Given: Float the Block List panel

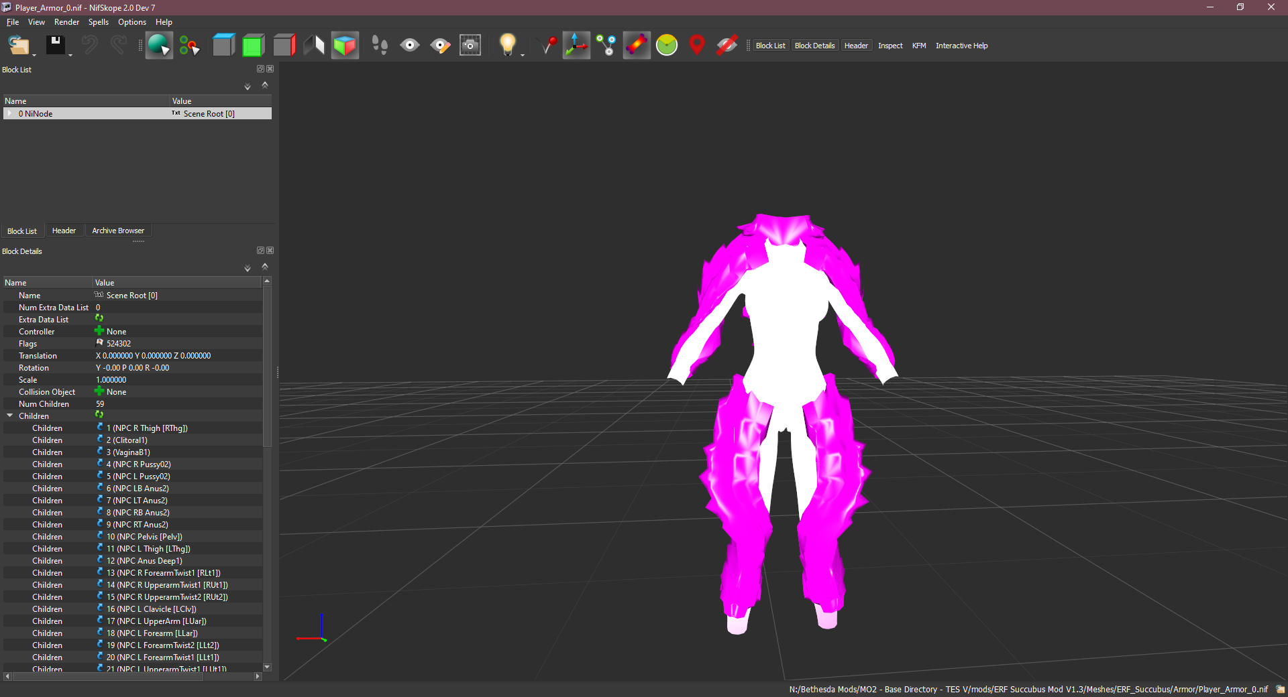Looking at the screenshot, I should [x=260, y=69].
